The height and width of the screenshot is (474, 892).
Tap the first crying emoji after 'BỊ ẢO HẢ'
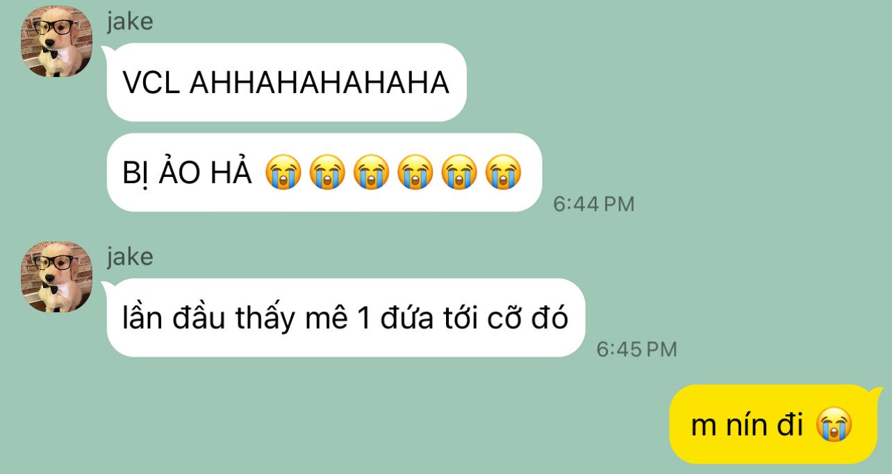click(283, 172)
